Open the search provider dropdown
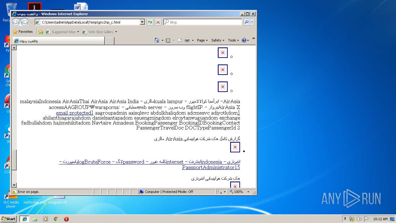 tap(252, 22)
